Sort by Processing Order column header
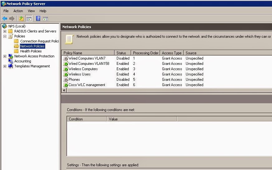The image size is (272, 170). pos(146,53)
